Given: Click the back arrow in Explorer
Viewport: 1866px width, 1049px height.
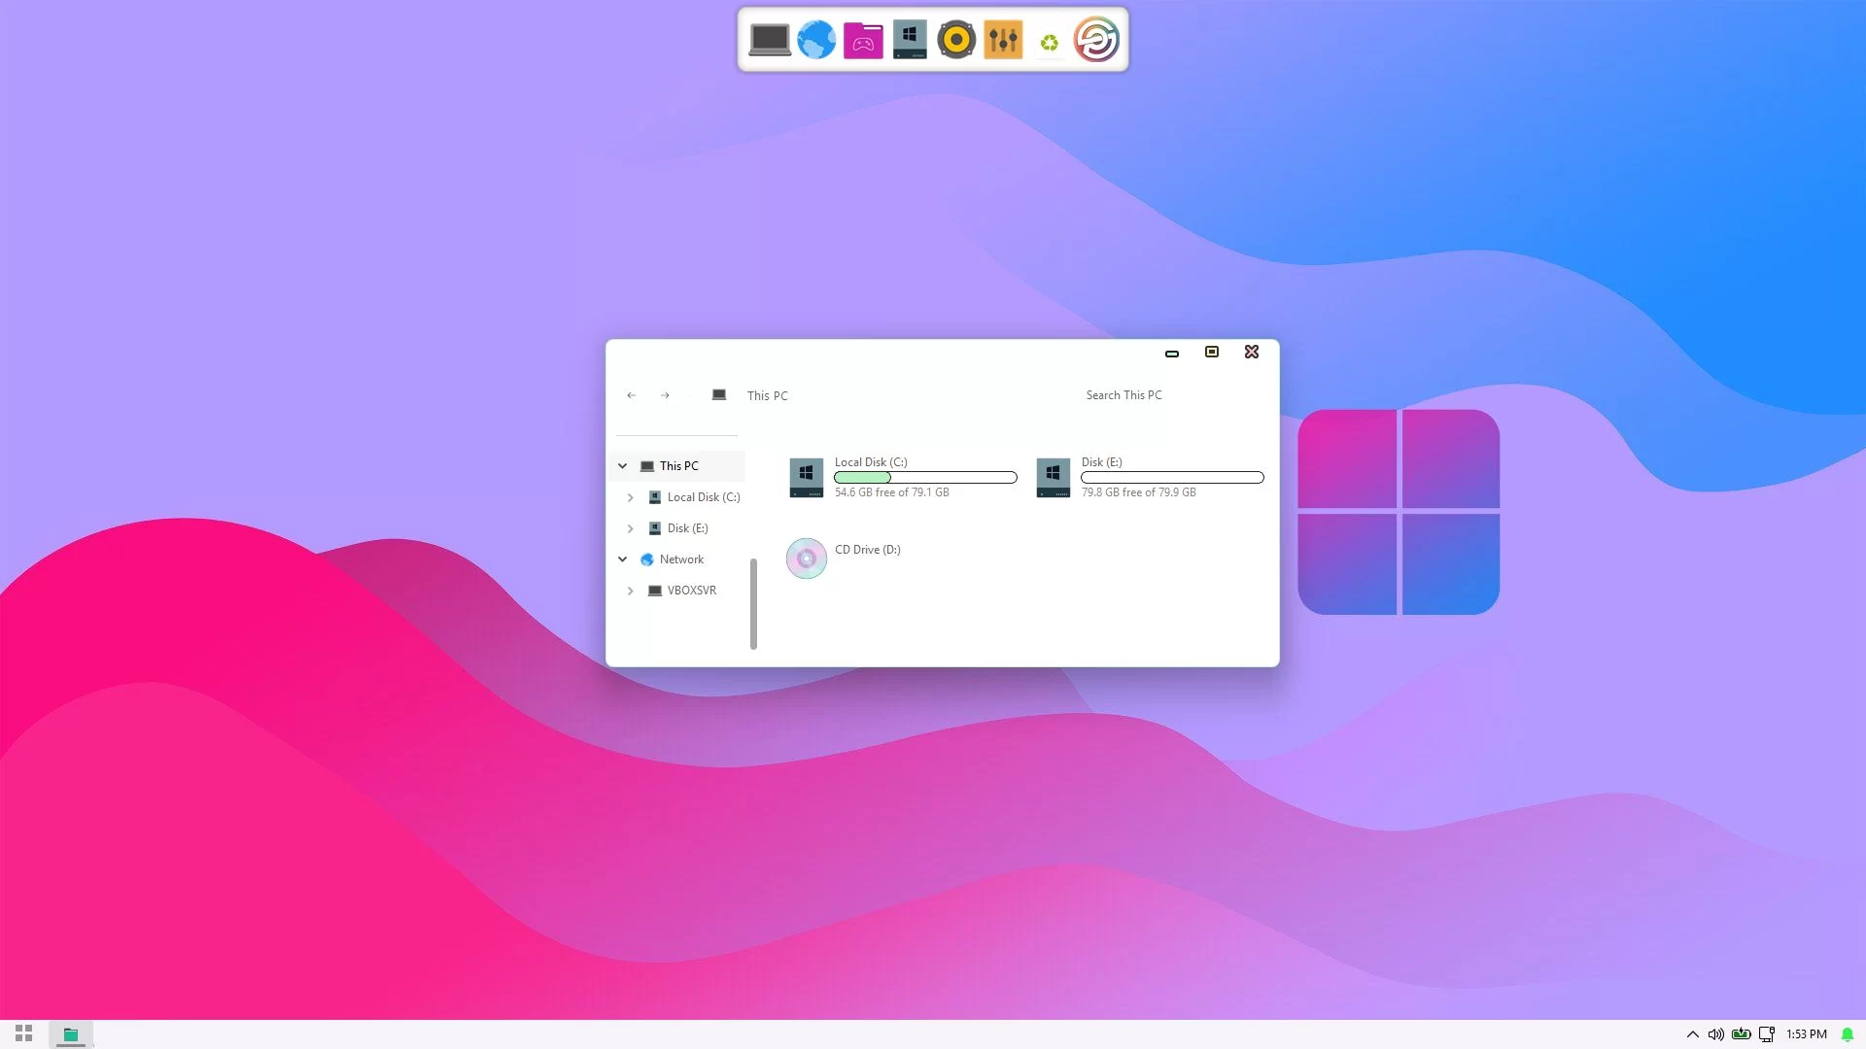Looking at the screenshot, I should (632, 395).
